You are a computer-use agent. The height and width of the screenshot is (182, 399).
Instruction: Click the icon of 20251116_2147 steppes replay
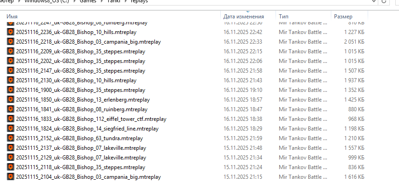(x=11, y=71)
